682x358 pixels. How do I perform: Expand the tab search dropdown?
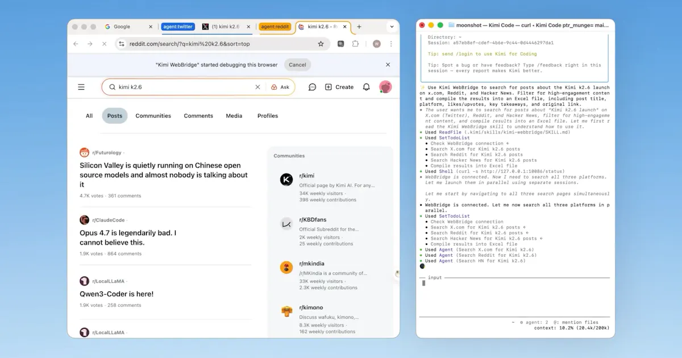[x=392, y=27]
